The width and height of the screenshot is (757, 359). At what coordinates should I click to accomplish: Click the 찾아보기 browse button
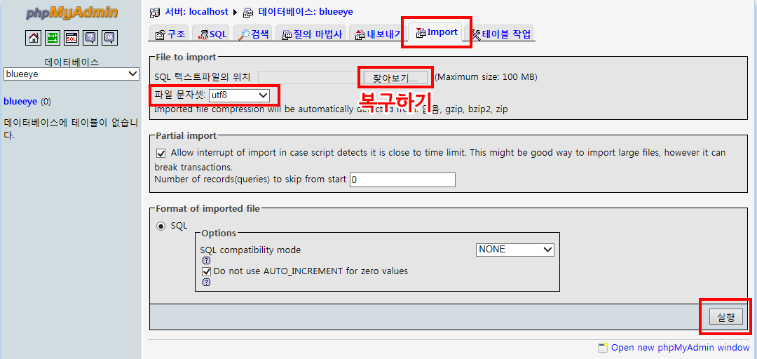pos(395,76)
